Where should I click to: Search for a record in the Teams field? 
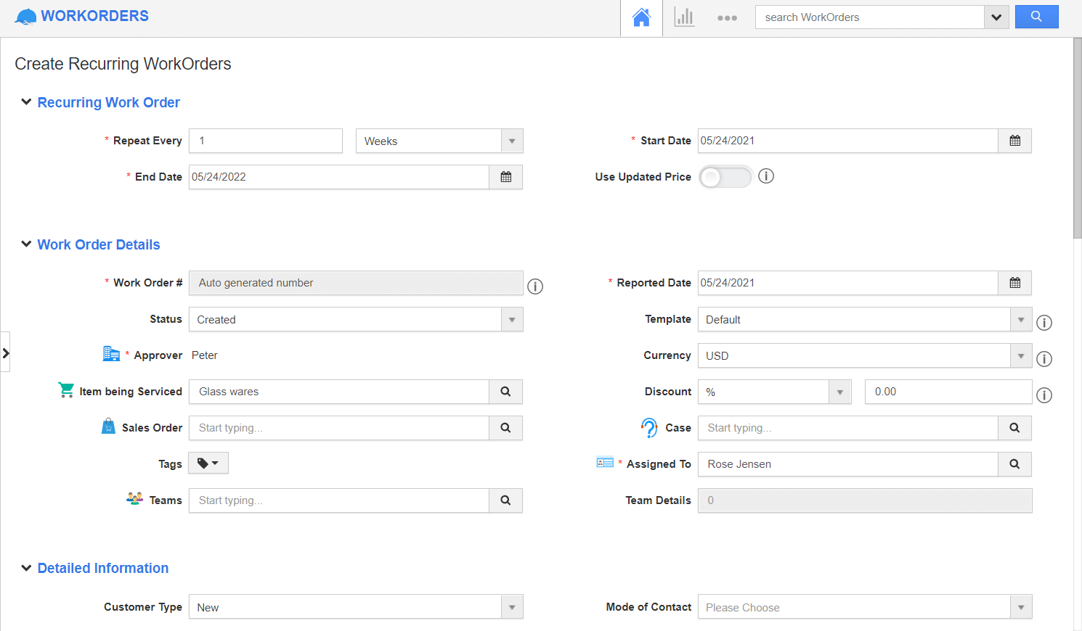(505, 500)
